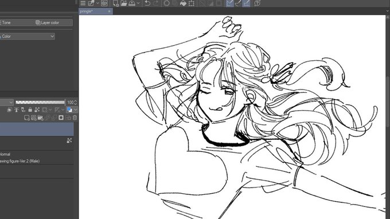390x219 pixels.
Task: Create a new vector layer
Action: (34, 118)
